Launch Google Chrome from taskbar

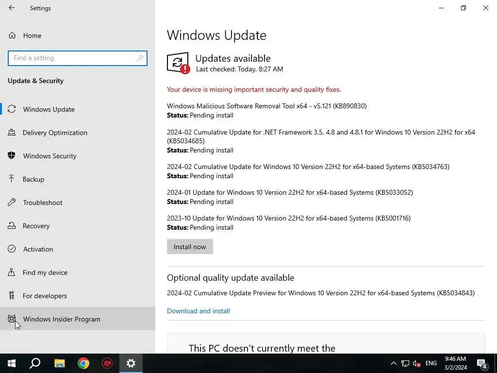(x=83, y=363)
